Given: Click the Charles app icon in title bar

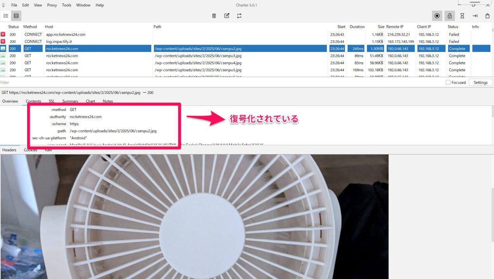Looking at the screenshot, I should point(3,5).
